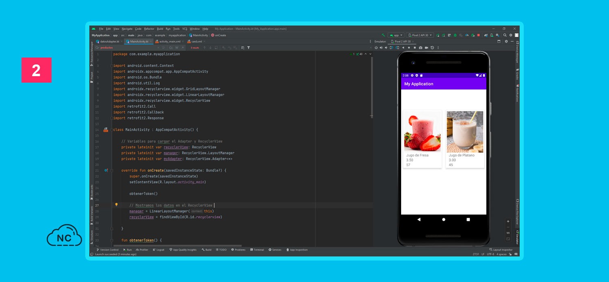
Task: Open the File menu
Action: pyautogui.click(x=101, y=29)
